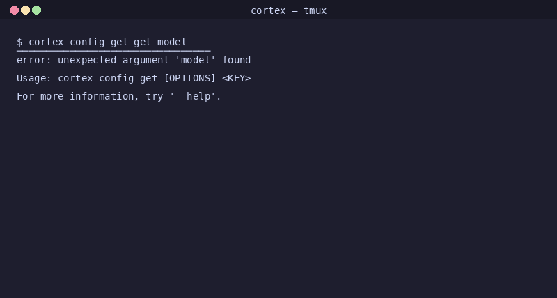Screen dimensions: 557x298
Task: Click the <KEY> placeholder in usage line
Action: 237,78
